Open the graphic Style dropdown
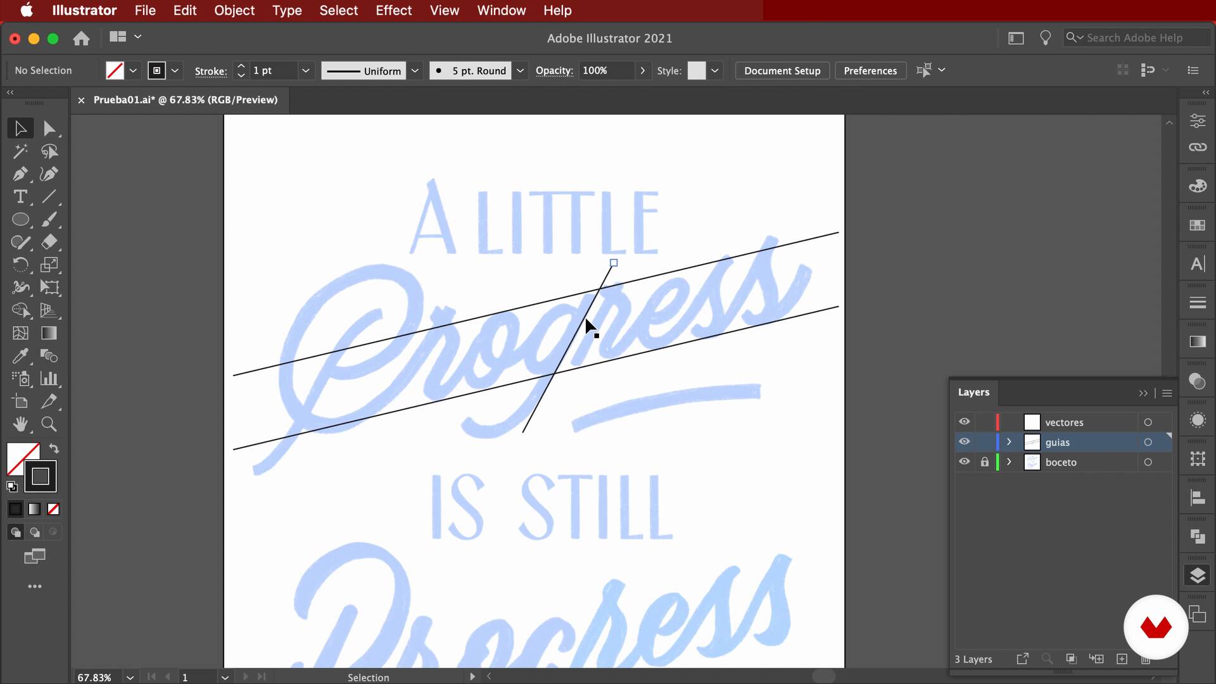The image size is (1216, 684). tap(714, 71)
